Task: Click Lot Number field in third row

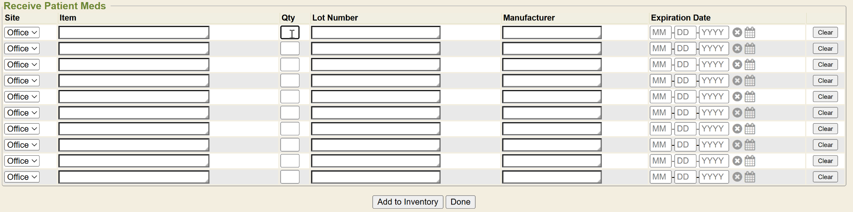Action: click(375, 65)
